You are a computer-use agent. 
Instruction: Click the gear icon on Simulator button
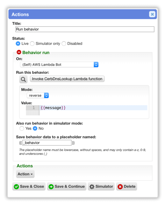coord(92,187)
